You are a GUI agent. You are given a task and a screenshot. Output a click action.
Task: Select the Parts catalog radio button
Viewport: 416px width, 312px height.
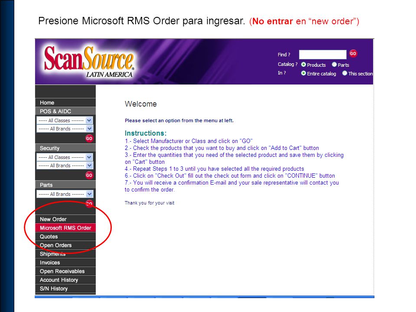click(x=334, y=65)
